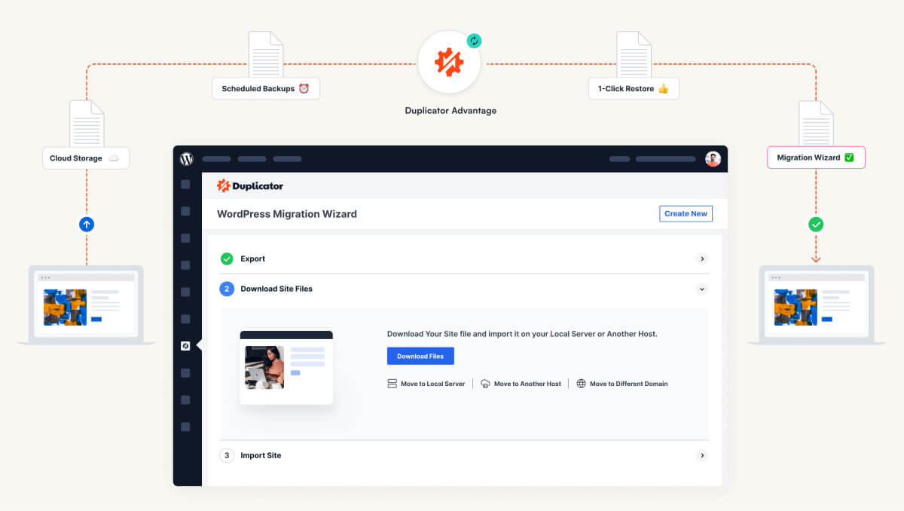This screenshot has width=904, height=511.
Task: Click the teal sync badge on logo
Action: click(474, 41)
